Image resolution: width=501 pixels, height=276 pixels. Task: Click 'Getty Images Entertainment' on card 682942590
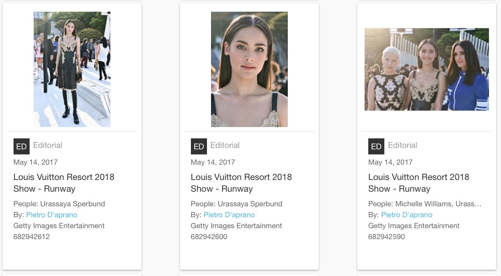[x=414, y=226]
